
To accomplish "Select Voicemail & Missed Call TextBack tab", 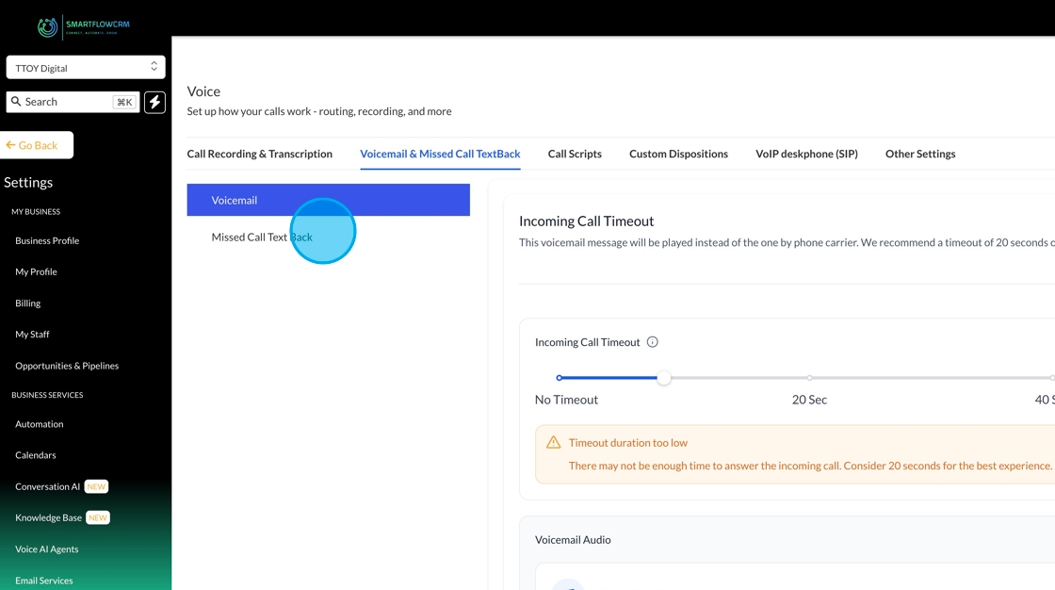I will point(440,154).
